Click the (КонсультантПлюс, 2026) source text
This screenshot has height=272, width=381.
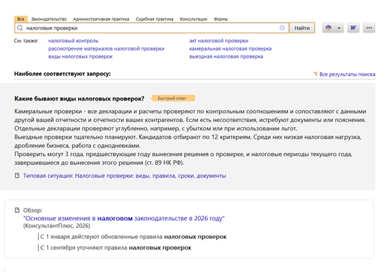(57, 226)
